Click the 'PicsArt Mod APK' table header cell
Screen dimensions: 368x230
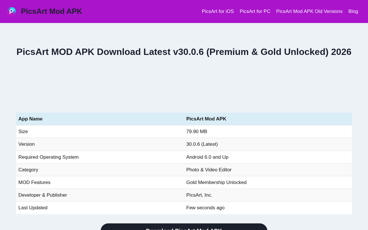[268, 119]
